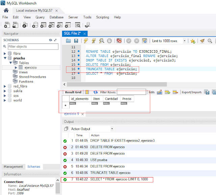
Task: Click Filter Rows input field
Action: (131, 92)
